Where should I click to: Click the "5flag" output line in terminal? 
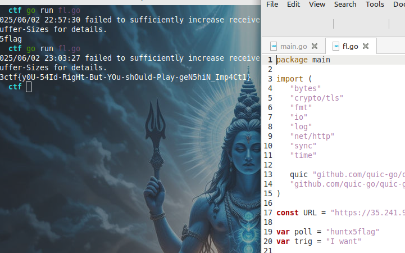point(11,39)
